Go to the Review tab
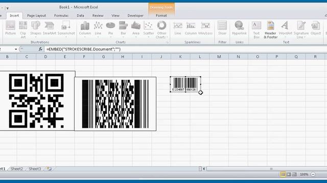Image resolution: width=327 pixels, height=183 pixels. point(98,16)
